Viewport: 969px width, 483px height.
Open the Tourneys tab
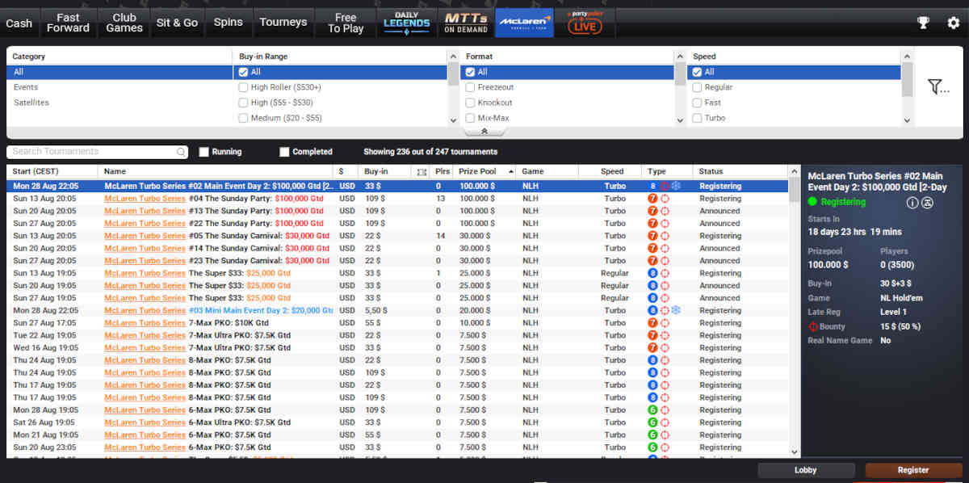283,23
